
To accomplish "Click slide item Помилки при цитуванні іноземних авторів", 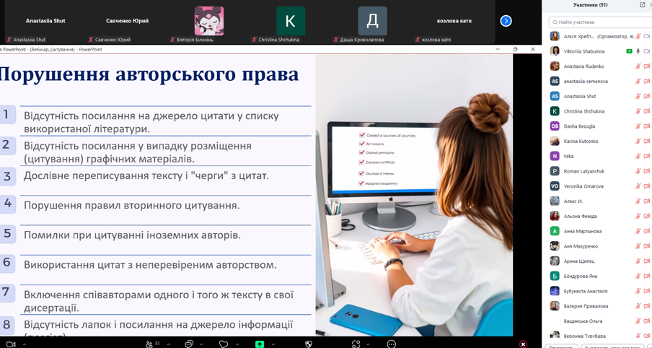I will pyautogui.click(x=132, y=235).
